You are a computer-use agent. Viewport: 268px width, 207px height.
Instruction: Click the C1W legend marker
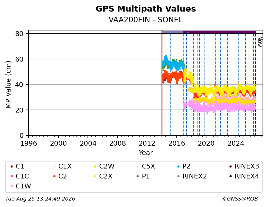click(x=12, y=186)
